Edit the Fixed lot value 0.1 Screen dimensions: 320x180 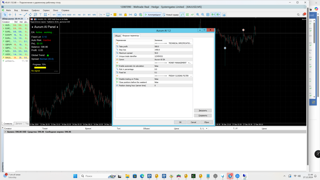(x=173, y=72)
